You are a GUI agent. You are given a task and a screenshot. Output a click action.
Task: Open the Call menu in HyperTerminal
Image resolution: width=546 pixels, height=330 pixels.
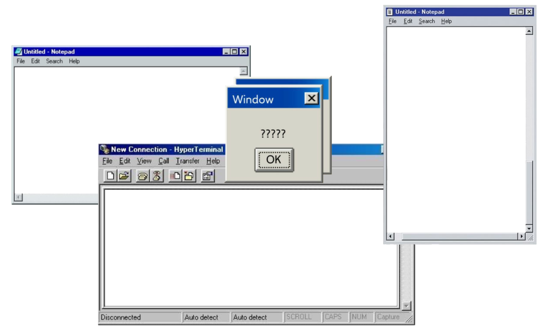[x=164, y=161]
